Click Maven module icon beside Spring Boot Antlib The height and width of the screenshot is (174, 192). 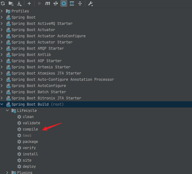click(x=8, y=55)
